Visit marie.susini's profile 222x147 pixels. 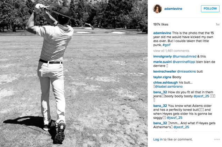(x=163, y=62)
